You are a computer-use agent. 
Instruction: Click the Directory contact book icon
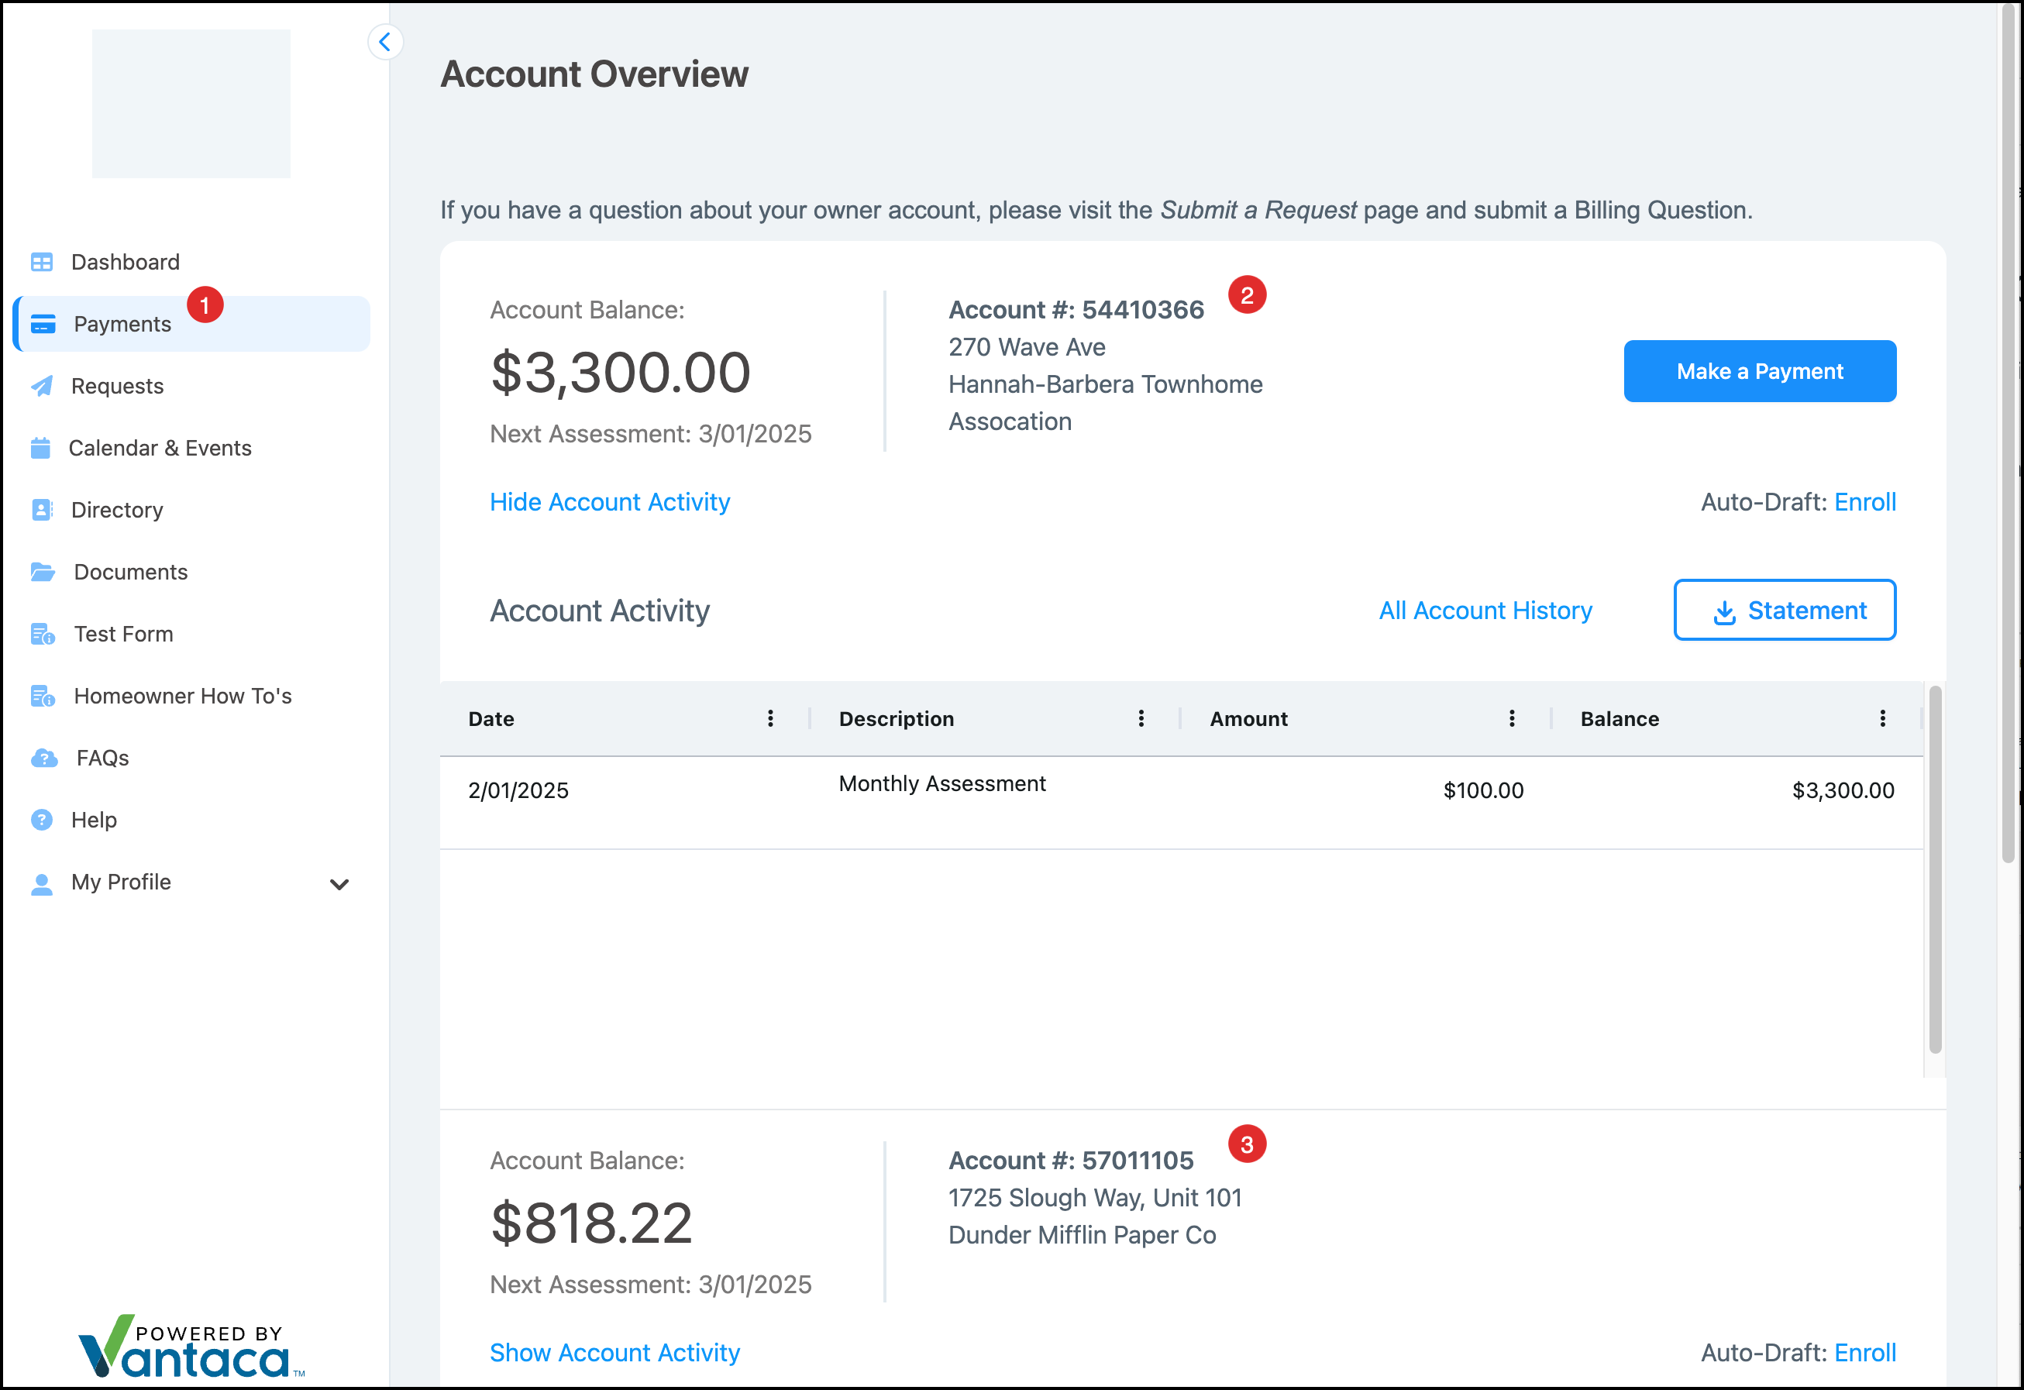tap(42, 510)
